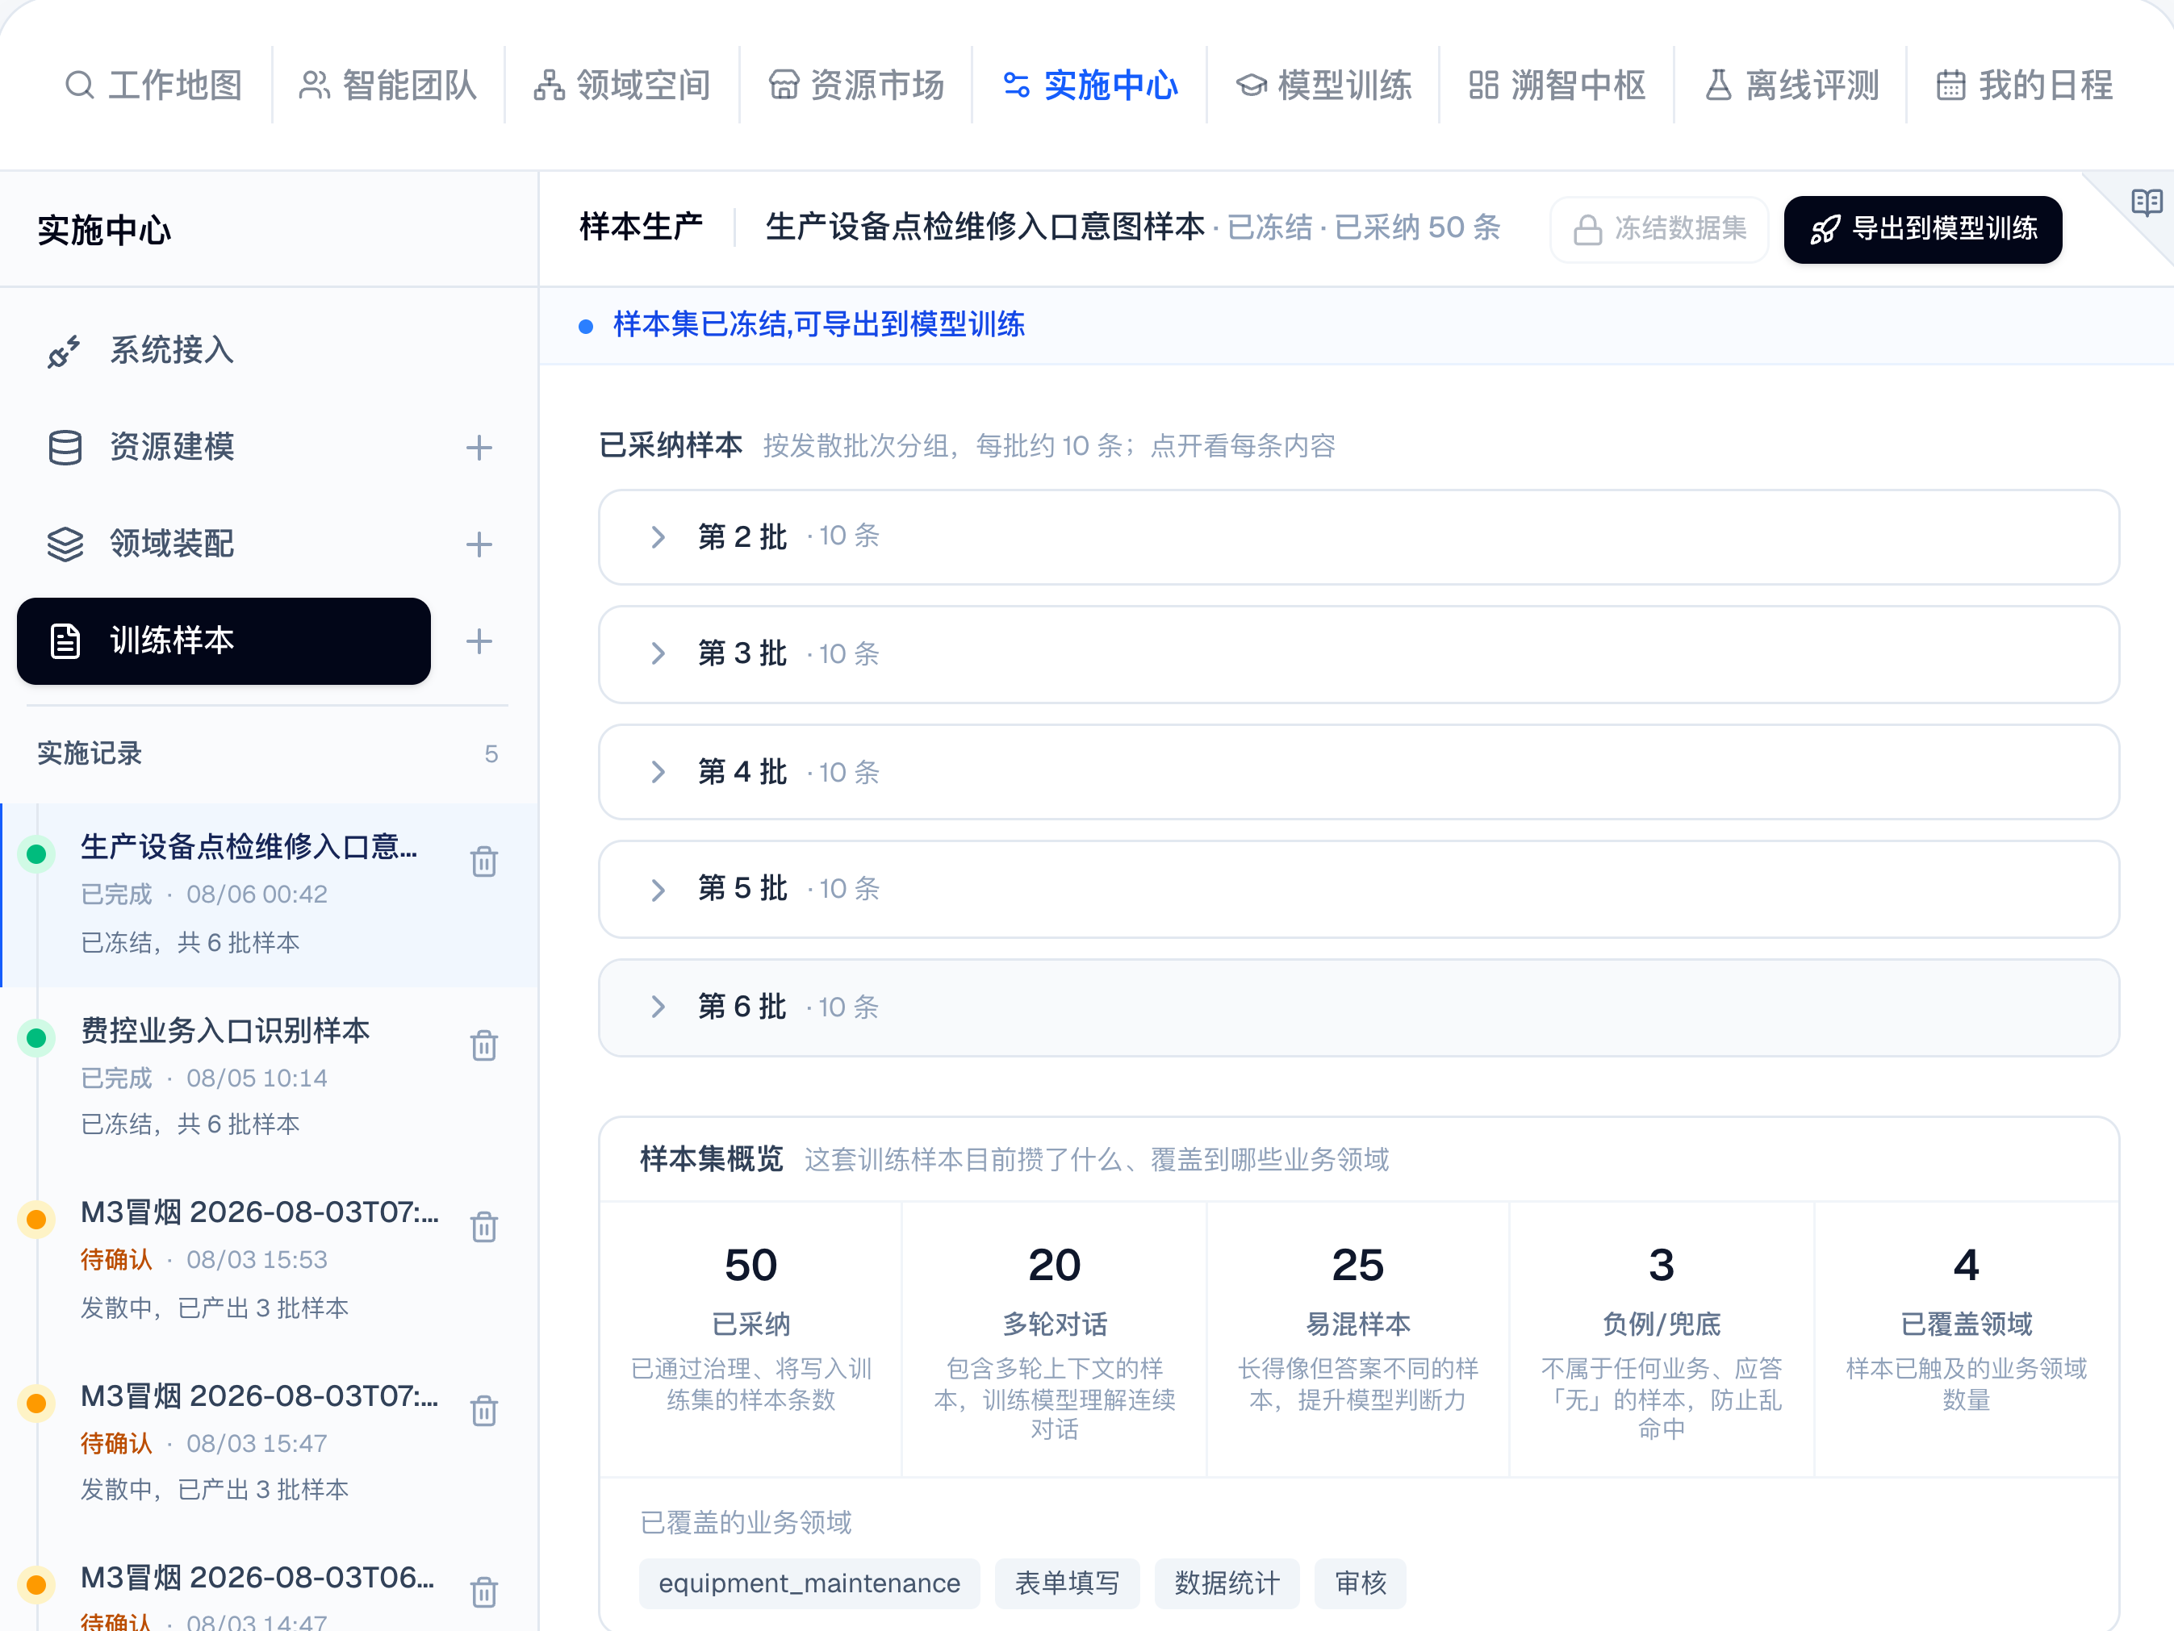Image resolution: width=2174 pixels, height=1631 pixels.
Task: Click the 冻结数据集 button
Action: (x=1659, y=229)
